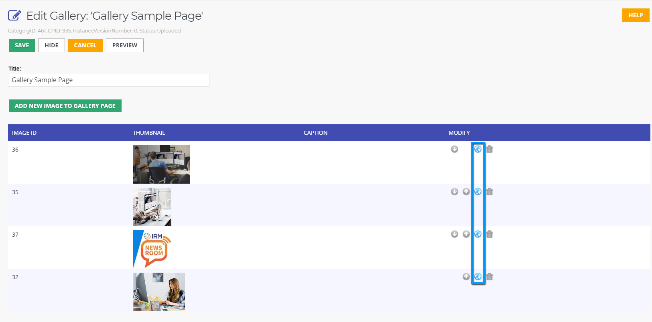The width and height of the screenshot is (652, 322).
Task: Select image ID 37 cell
Action: (15, 235)
